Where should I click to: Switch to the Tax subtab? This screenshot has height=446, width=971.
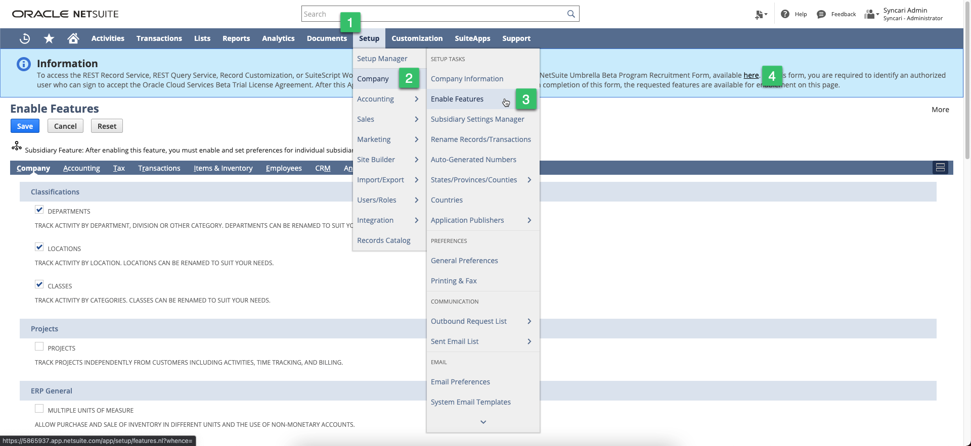[x=119, y=168]
